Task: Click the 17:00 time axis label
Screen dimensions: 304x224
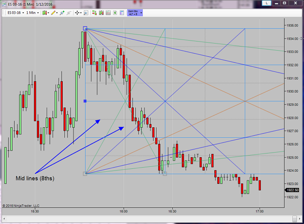Action: point(259,211)
